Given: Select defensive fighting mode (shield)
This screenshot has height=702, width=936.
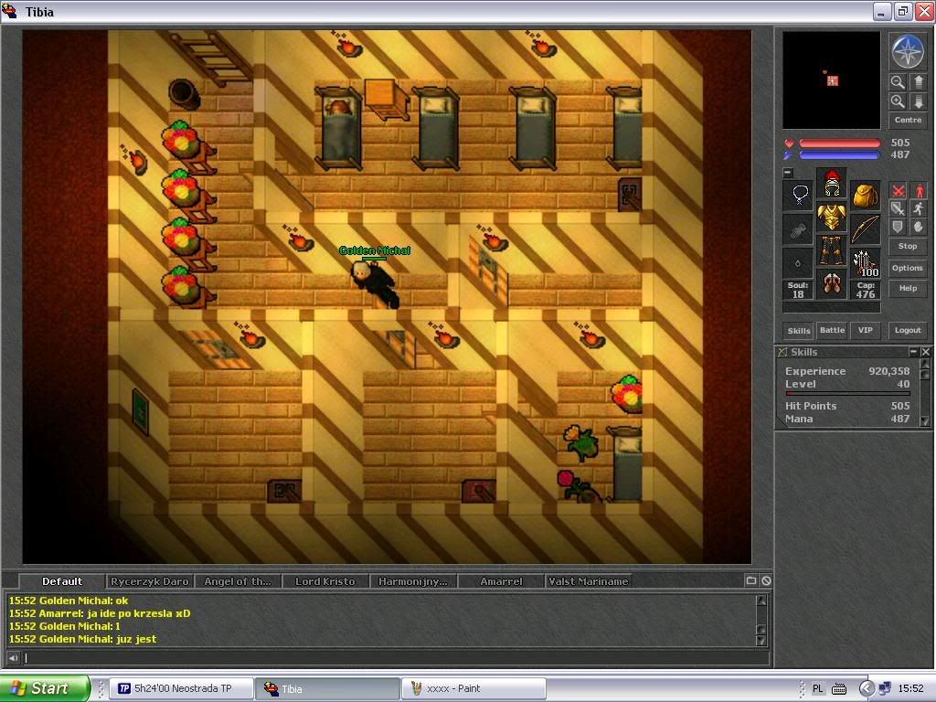Looking at the screenshot, I should point(898,227).
